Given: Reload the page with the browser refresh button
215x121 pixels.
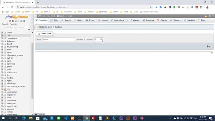Looking at the screenshot, I should (x=12, y=7).
